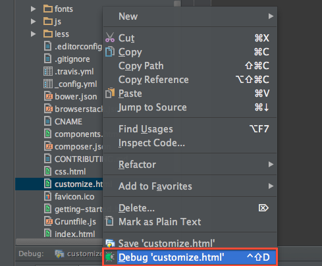This screenshot has width=322, height=266.
Task: Select index.html in project tree
Action: pos(74,234)
